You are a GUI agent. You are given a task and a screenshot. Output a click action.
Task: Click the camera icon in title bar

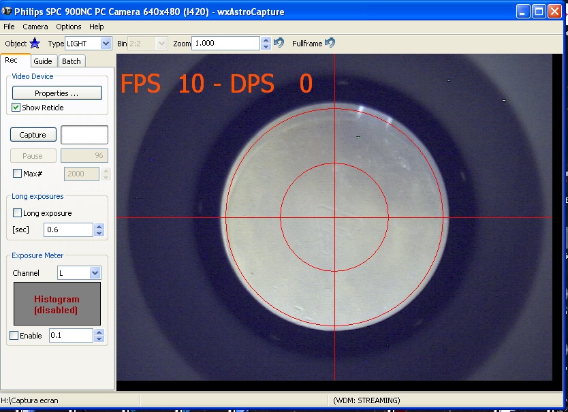coord(7,11)
